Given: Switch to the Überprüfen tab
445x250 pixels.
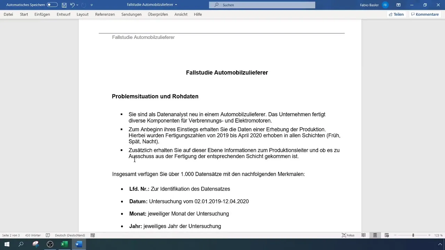Looking at the screenshot, I should 158,14.
